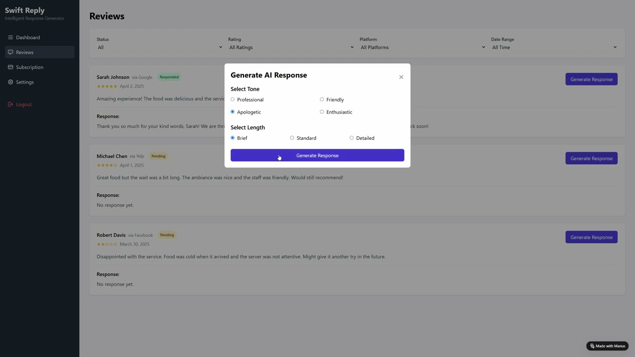Image resolution: width=635 pixels, height=357 pixels.
Task: Click the Robert Davis reviewer name
Action: tap(111, 235)
